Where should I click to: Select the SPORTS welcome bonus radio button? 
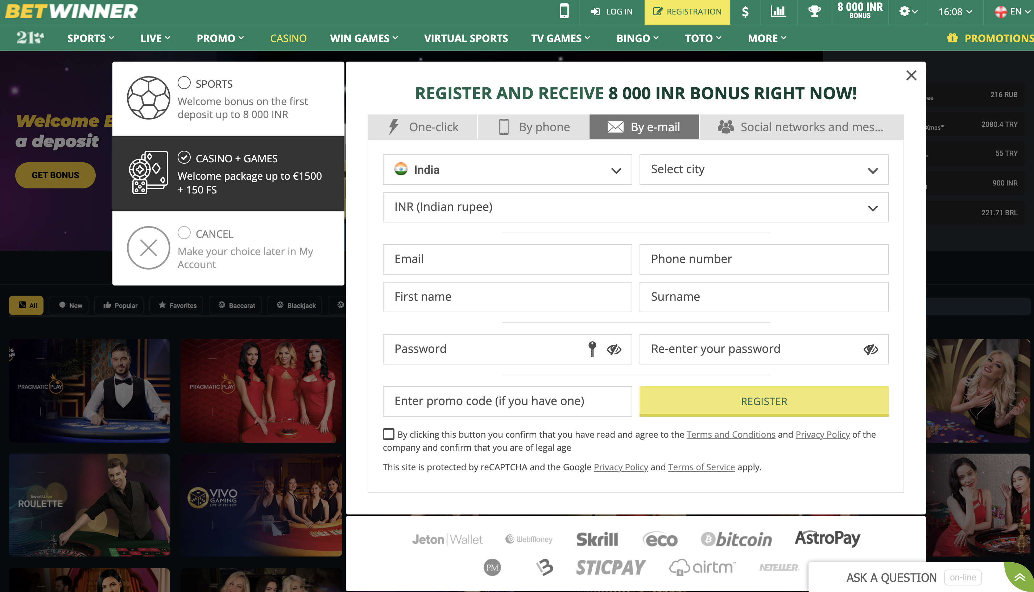click(x=184, y=83)
